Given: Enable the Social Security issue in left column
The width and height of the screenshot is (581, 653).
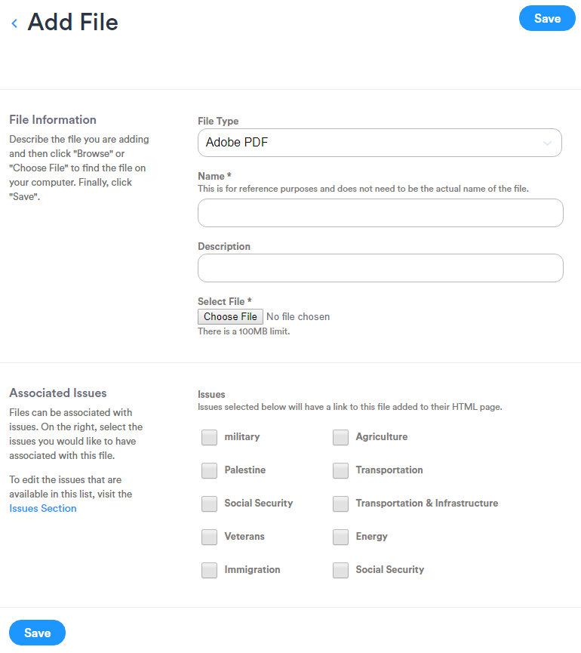Looking at the screenshot, I should [209, 504].
